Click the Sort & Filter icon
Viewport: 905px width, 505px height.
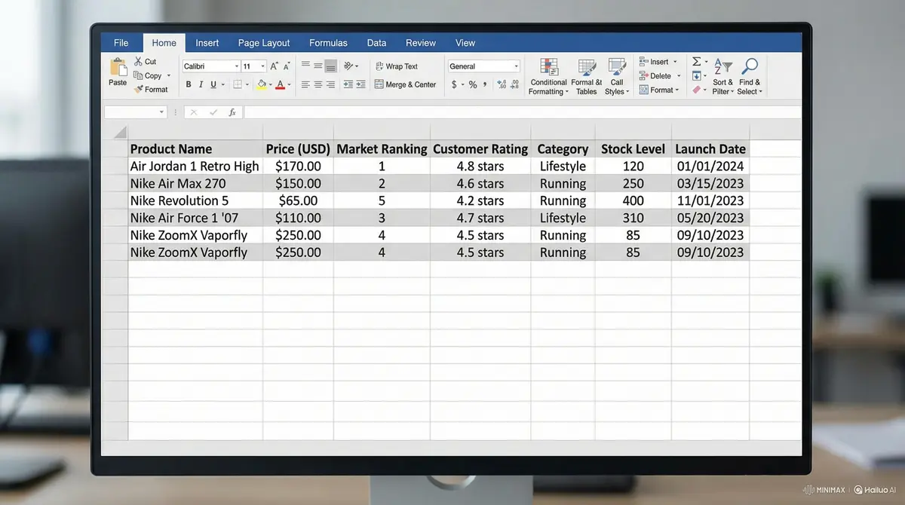coord(722,66)
